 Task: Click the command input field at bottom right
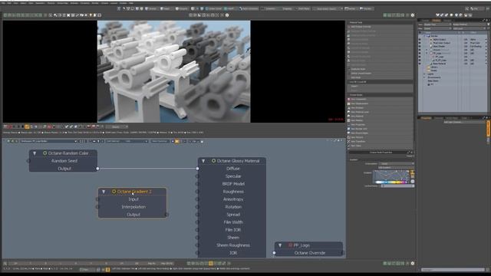[x=453, y=269]
